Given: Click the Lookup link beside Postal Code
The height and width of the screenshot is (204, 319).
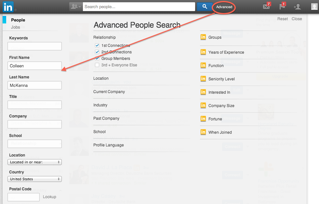Looking at the screenshot, I should click(x=49, y=197).
